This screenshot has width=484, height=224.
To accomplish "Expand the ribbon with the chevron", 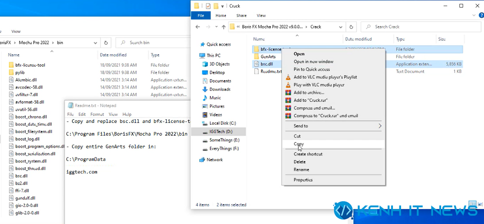I will click(474, 15).
